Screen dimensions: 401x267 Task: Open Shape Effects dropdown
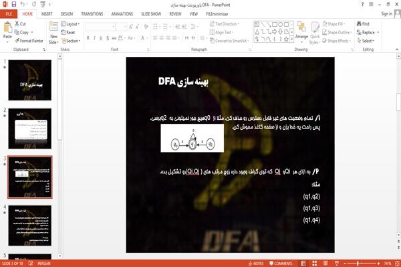click(x=337, y=41)
